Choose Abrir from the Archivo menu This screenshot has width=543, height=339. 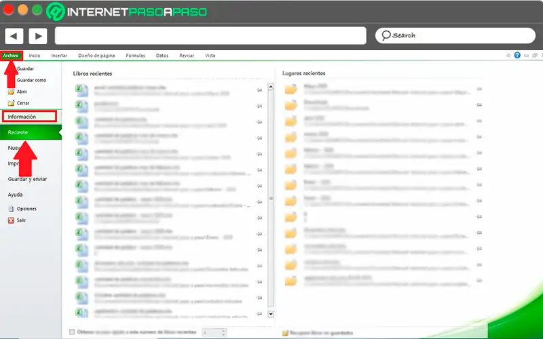(22, 92)
